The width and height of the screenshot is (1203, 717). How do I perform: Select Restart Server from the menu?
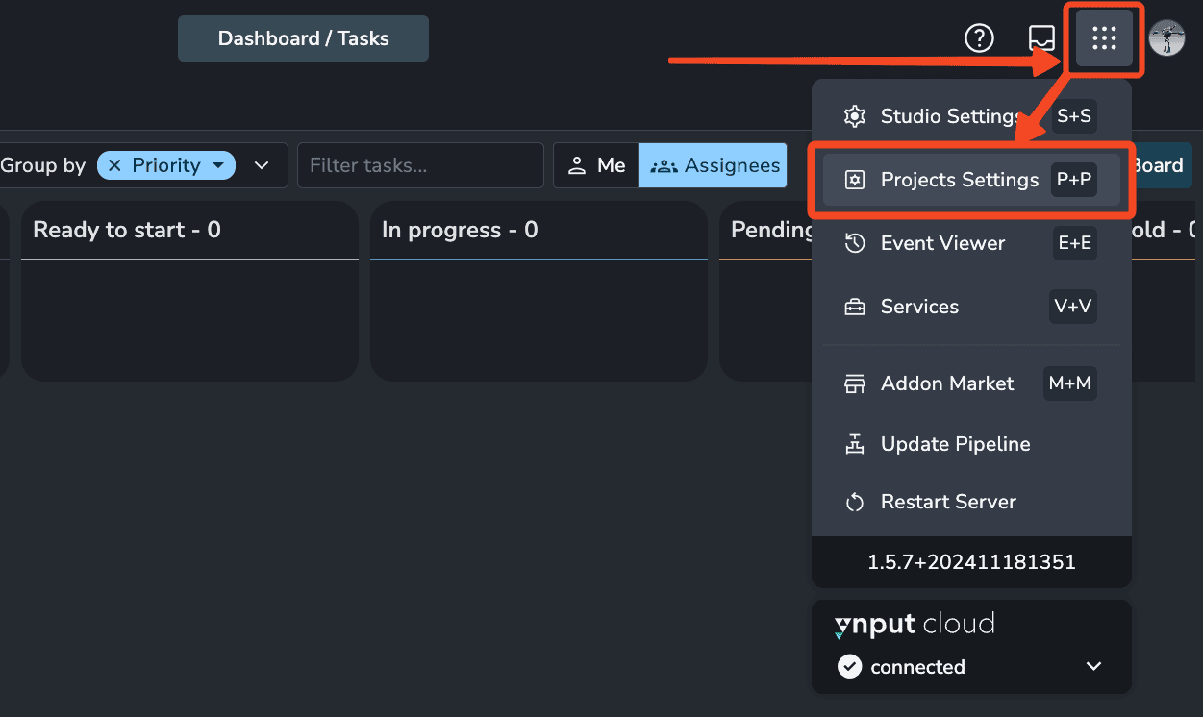tap(948, 501)
